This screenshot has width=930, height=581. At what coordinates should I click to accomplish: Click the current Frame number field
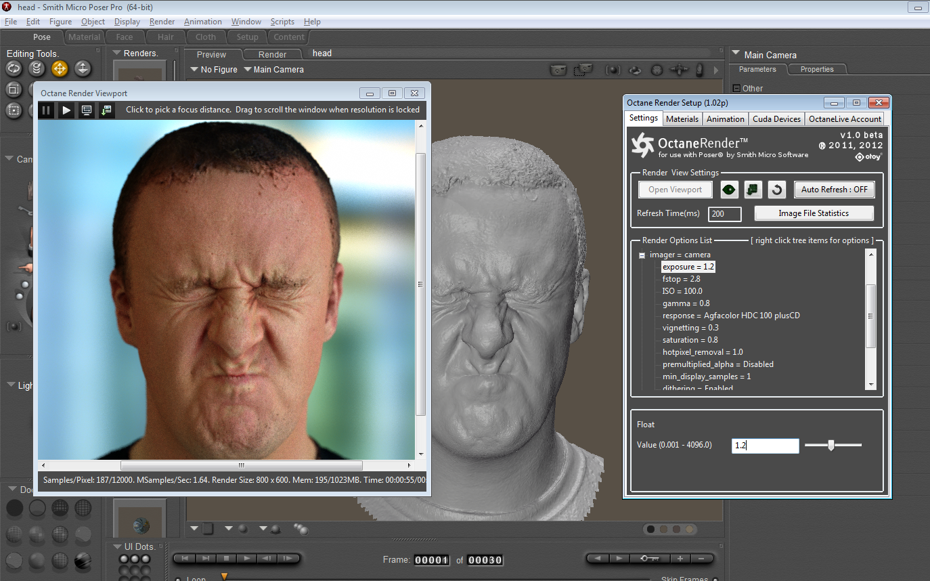pos(431,560)
